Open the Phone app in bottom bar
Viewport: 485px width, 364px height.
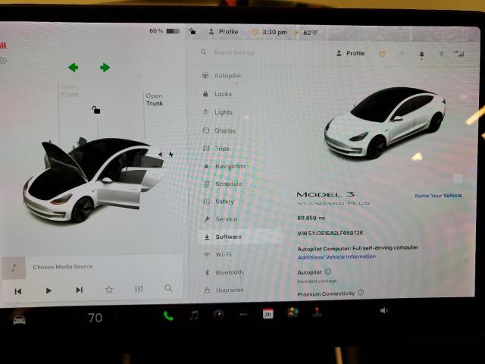point(168,315)
